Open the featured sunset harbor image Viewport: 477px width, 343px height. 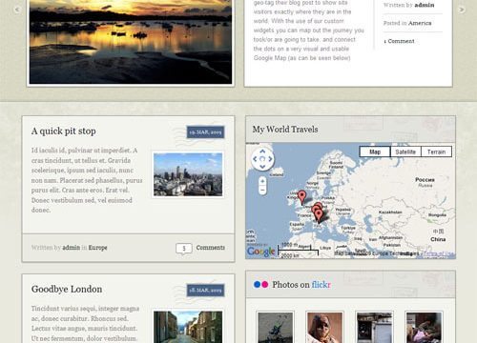pos(131,41)
